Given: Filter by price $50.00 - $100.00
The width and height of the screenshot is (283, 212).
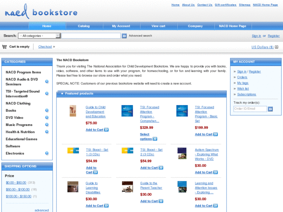Looking at the screenshot, I should click(18, 189).
